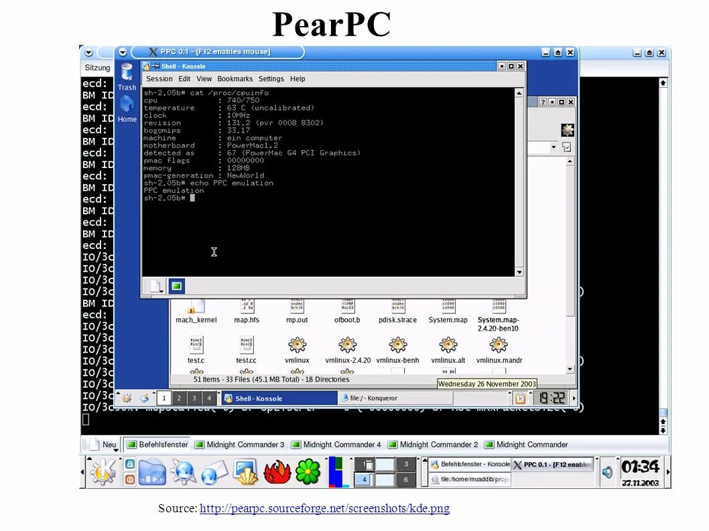Open the mach_kernel file icon in Konqueror
709x531 pixels.
click(196, 307)
